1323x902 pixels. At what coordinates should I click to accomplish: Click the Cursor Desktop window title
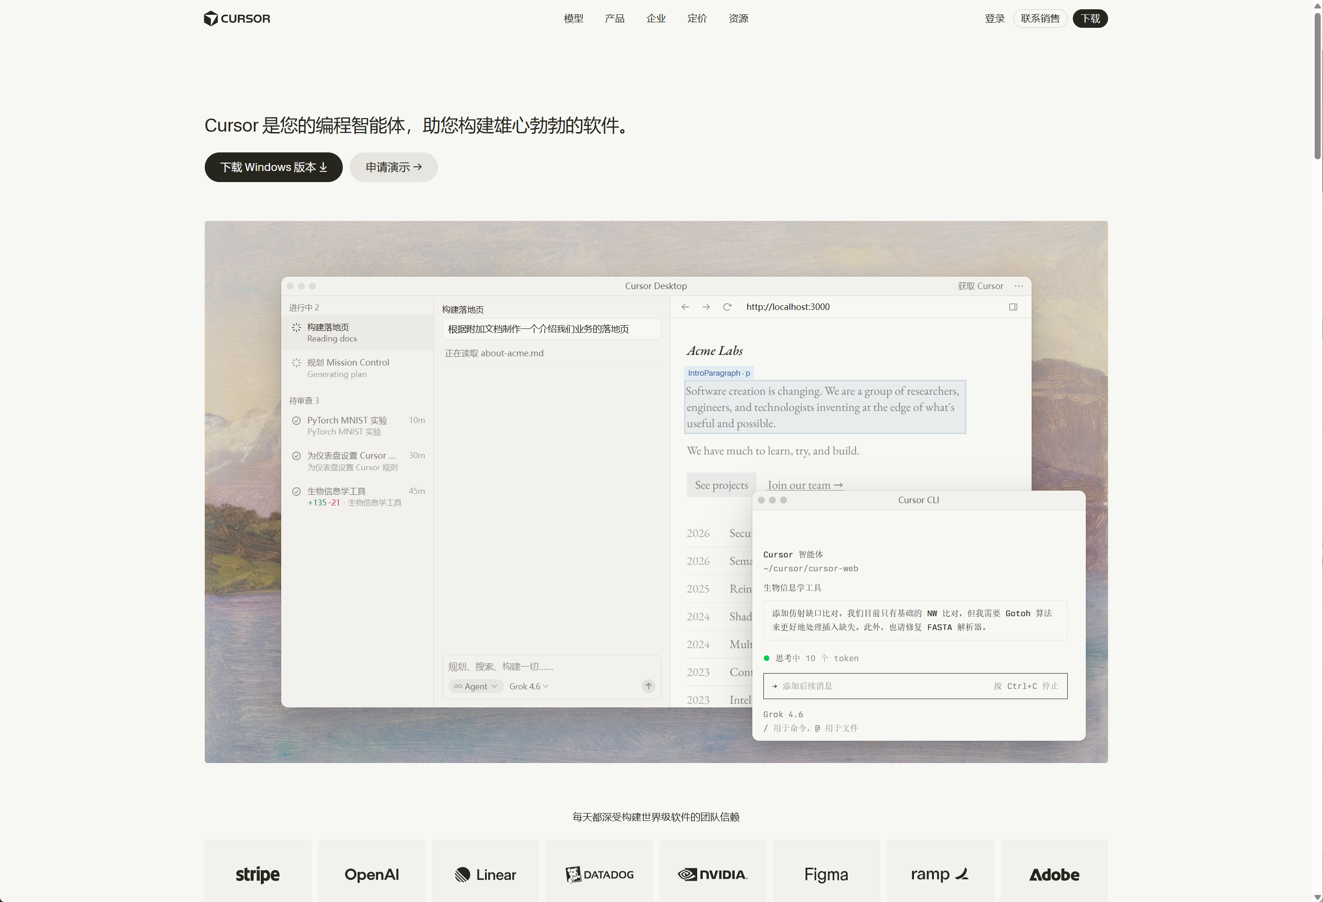tap(656, 286)
